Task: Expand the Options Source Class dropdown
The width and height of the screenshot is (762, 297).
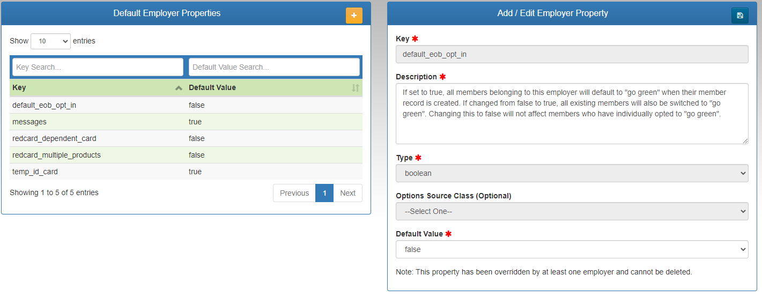Action: pos(572,211)
